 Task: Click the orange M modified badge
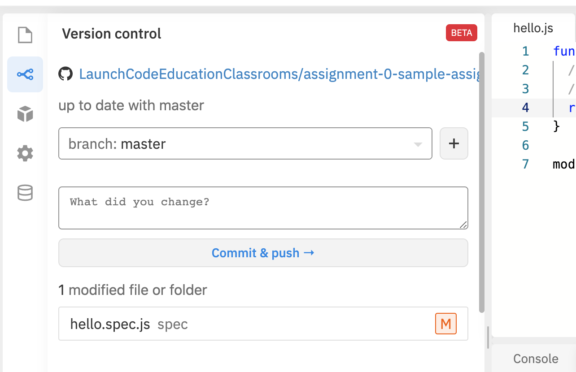(445, 324)
